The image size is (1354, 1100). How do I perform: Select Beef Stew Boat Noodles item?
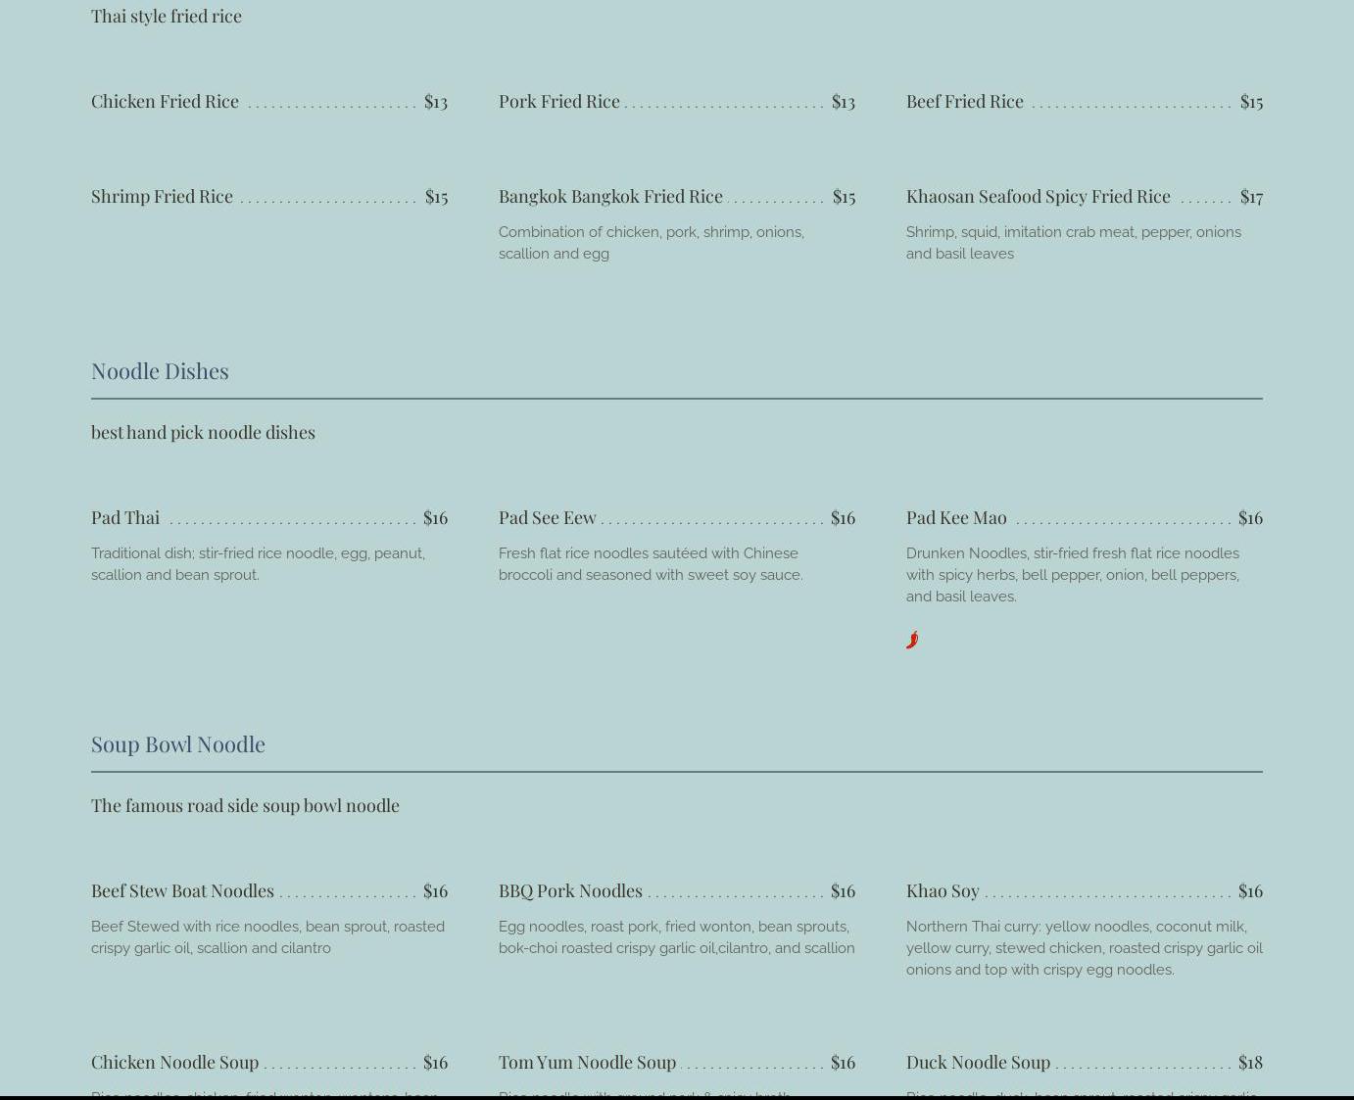click(x=182, y=890)
